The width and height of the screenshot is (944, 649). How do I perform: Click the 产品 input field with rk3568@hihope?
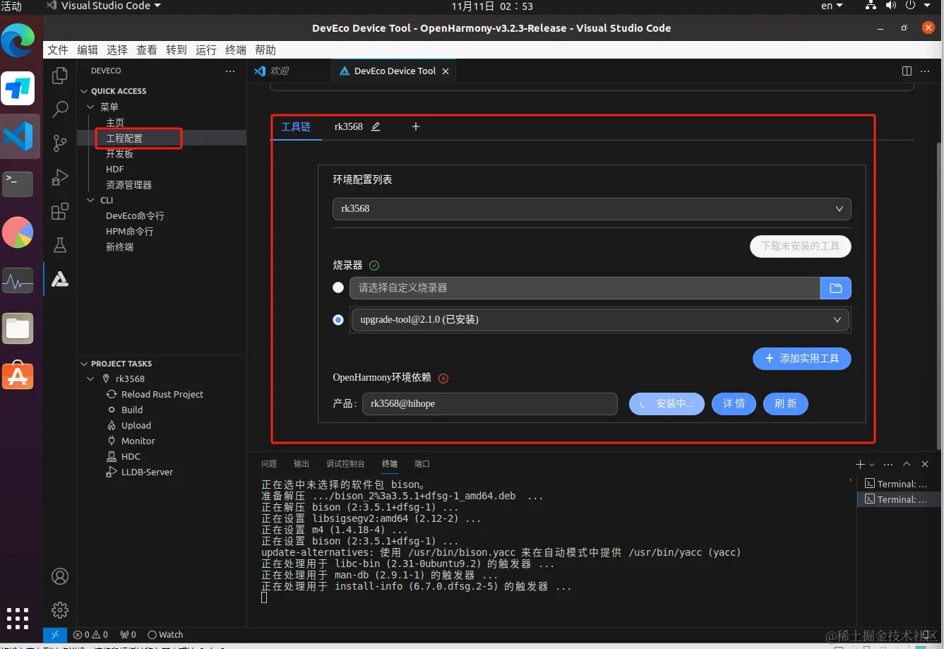coord(490,404)
